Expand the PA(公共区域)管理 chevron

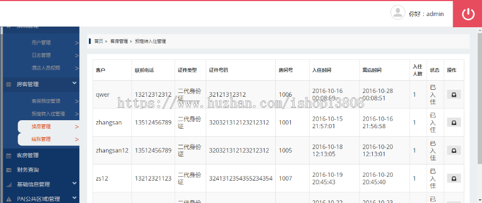coord(74,198)
